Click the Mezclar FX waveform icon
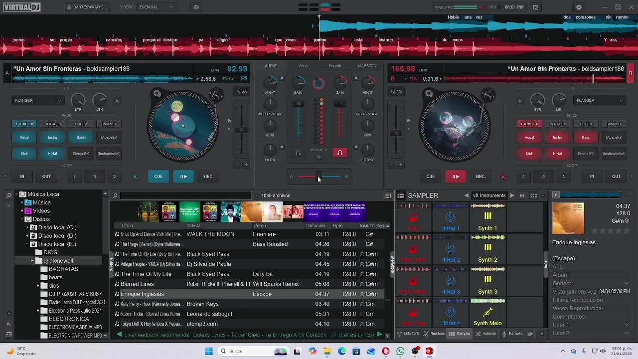Image resolution: width=638 pixels, height=359 pixels. point(319,157)
